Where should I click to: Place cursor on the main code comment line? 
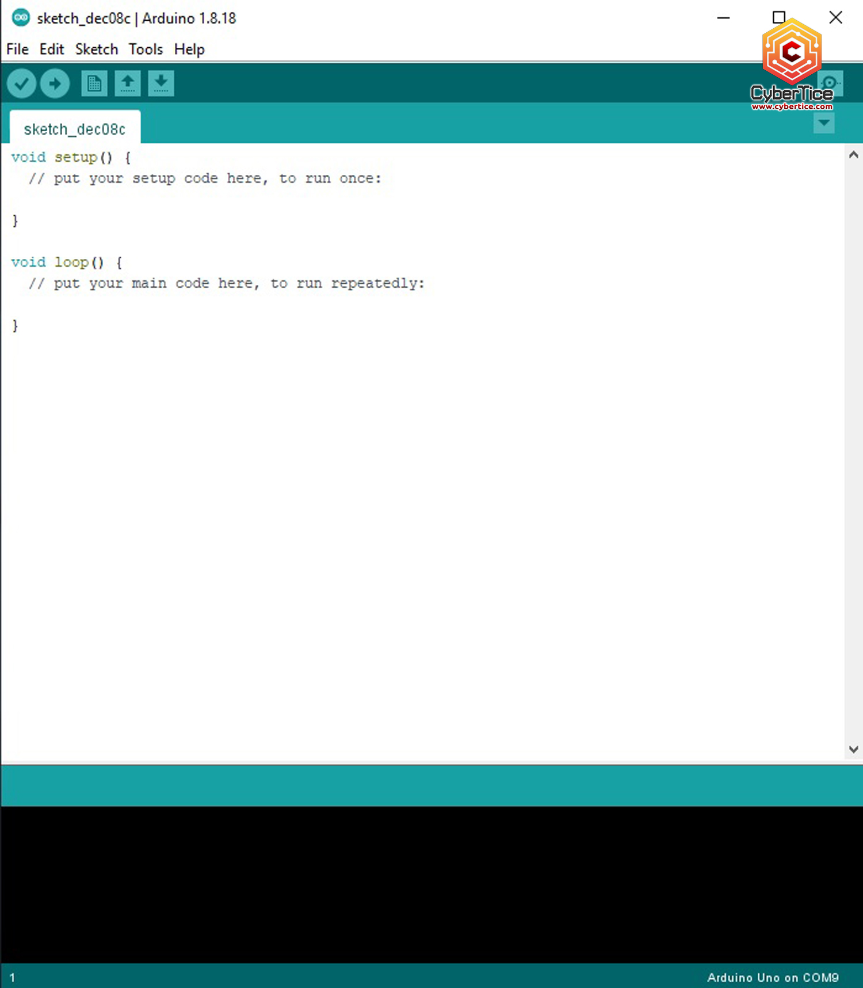pos(227,283)
